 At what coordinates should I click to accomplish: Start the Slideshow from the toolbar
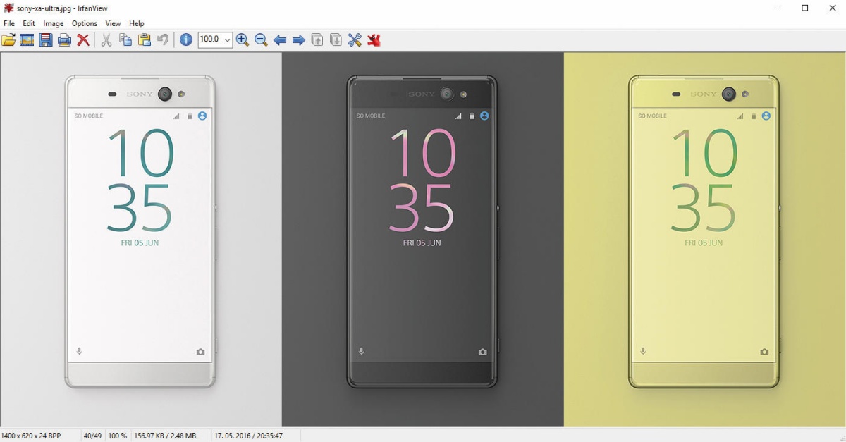[27, 40]
